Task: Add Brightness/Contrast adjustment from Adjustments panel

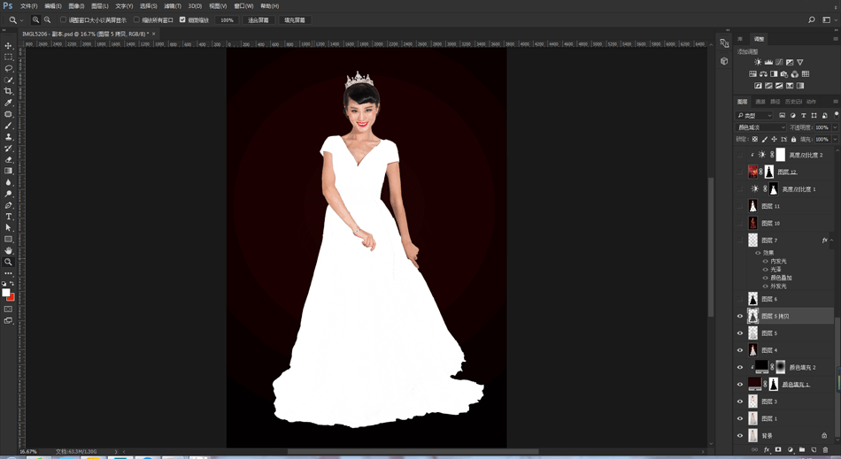Action: coord(758,63)
